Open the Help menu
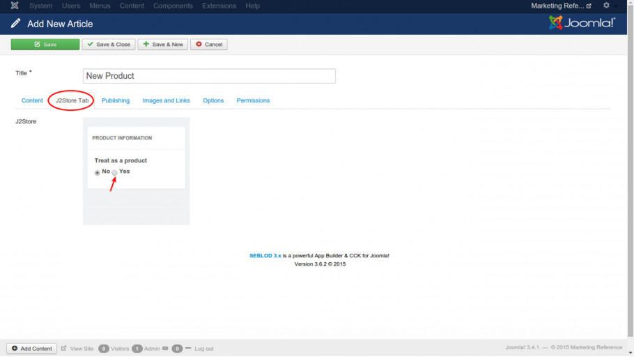The height and width of the screenshot is (357, 634). click(x=253, y=6)
